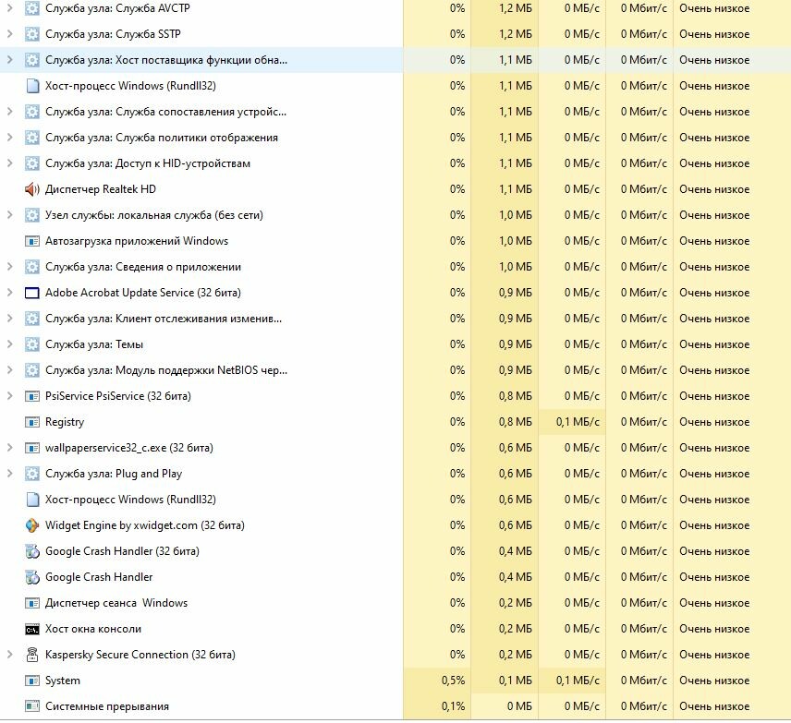Screen dimensions: 791x723
Task: Expand the wallpaperservice32_c.exe group
Action: pos(9,447)
